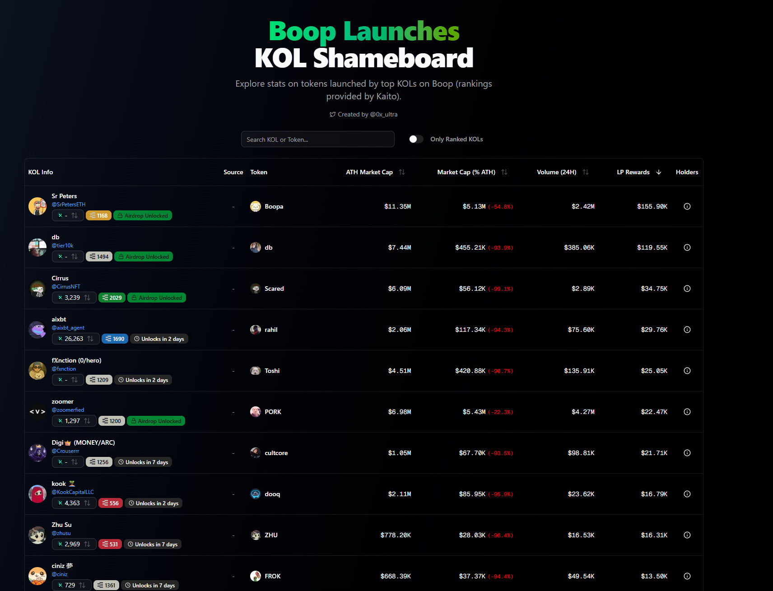This screenshot has height=591, width=773.
Task: Open the PORK token icon
Action: pyautogui.click(x=256, y=412)
